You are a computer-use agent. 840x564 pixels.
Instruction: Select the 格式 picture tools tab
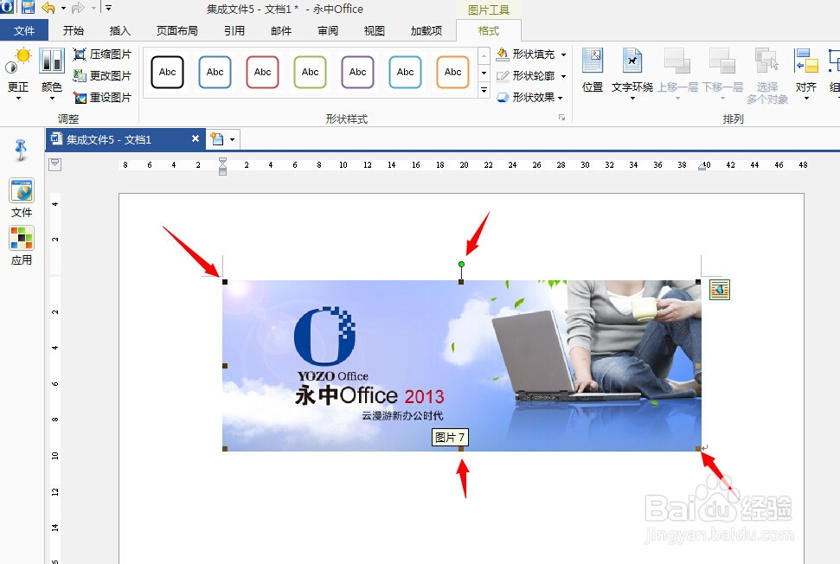489,30
